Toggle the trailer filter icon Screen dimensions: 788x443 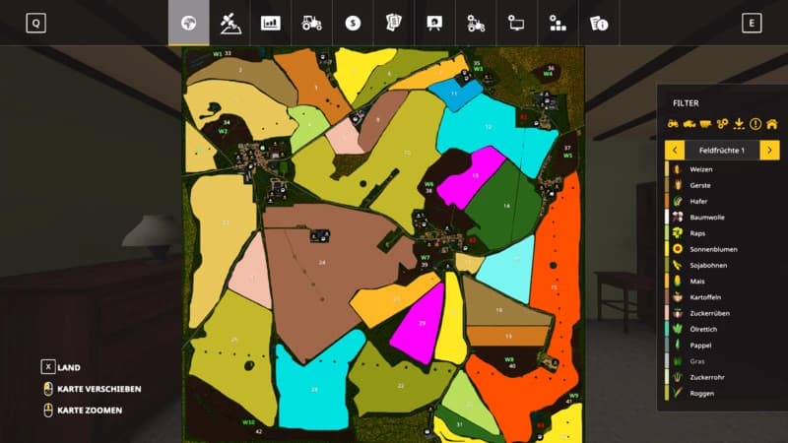coord(705,124)
